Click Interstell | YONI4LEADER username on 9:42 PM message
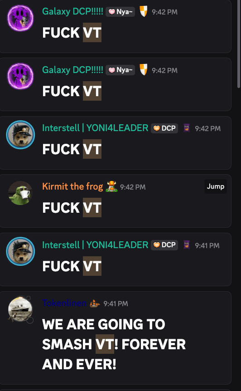The width and height of the screenshot is (241, 391). [x=95, y=128]
